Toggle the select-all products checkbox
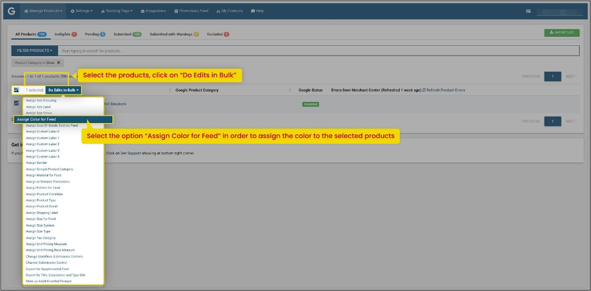Viewport: 591px width, 291px height. click(x=16, y=90)
